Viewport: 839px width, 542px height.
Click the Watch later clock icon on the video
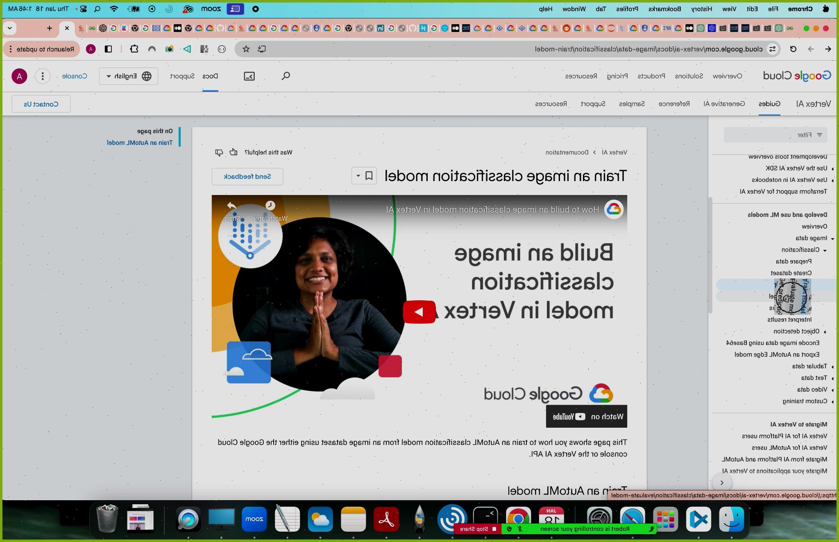270,205
